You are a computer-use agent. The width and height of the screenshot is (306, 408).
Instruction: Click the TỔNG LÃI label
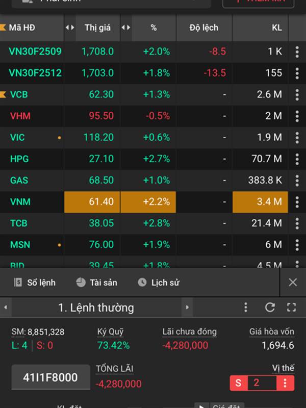pos(114,369)
